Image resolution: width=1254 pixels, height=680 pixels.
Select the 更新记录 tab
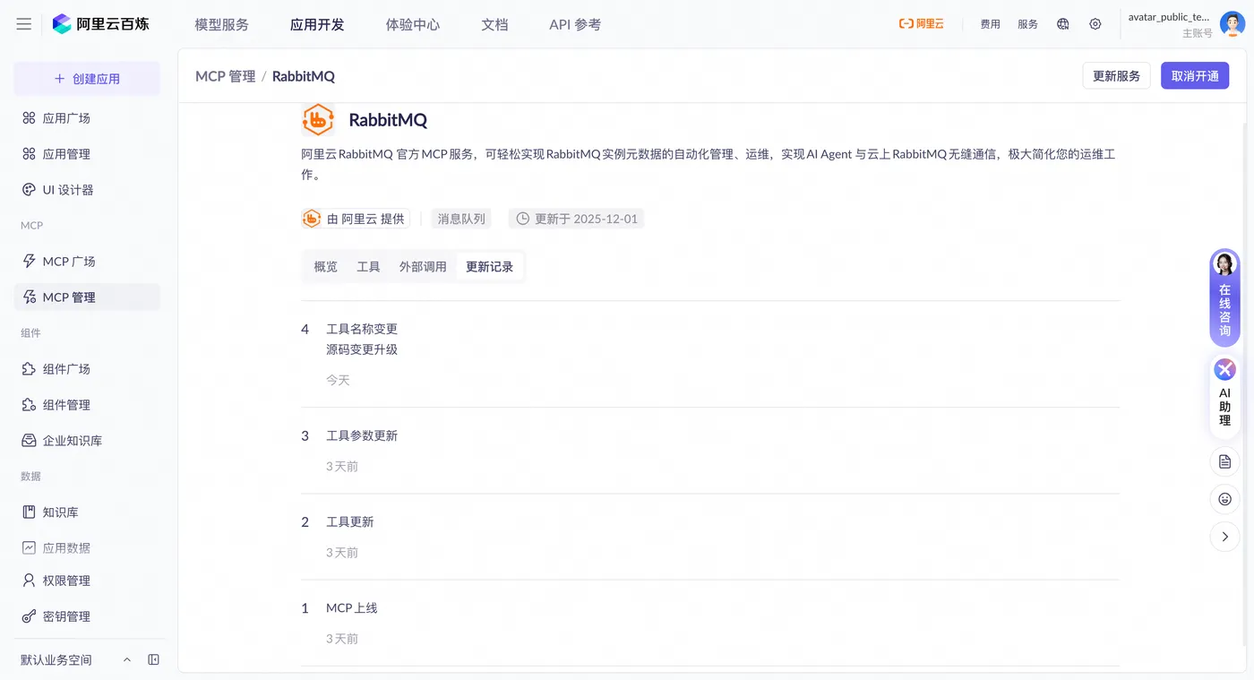489,267
